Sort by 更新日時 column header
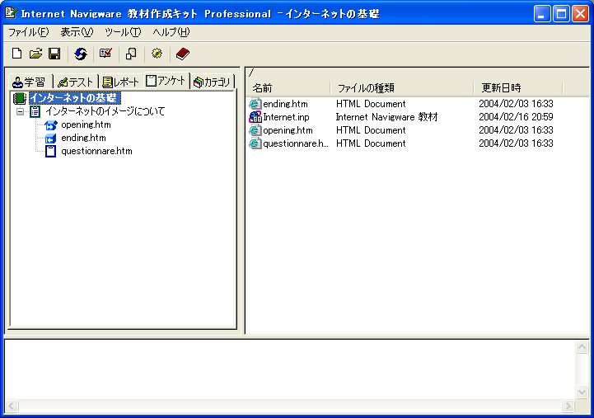This screenshot has width=594, height=418. [518, 88]
